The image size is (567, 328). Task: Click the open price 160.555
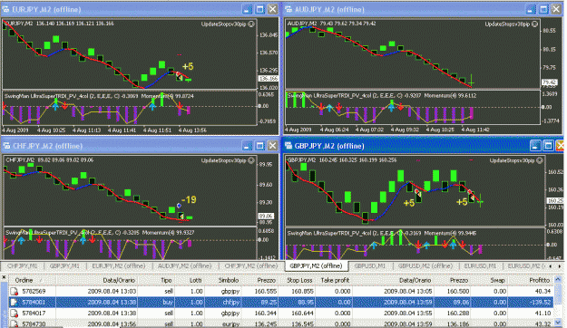click(x=266, y=292)
